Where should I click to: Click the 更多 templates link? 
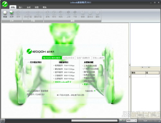(x=88, y=84)
